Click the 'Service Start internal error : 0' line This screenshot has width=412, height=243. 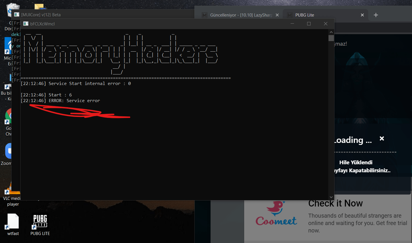coord(76,84)
